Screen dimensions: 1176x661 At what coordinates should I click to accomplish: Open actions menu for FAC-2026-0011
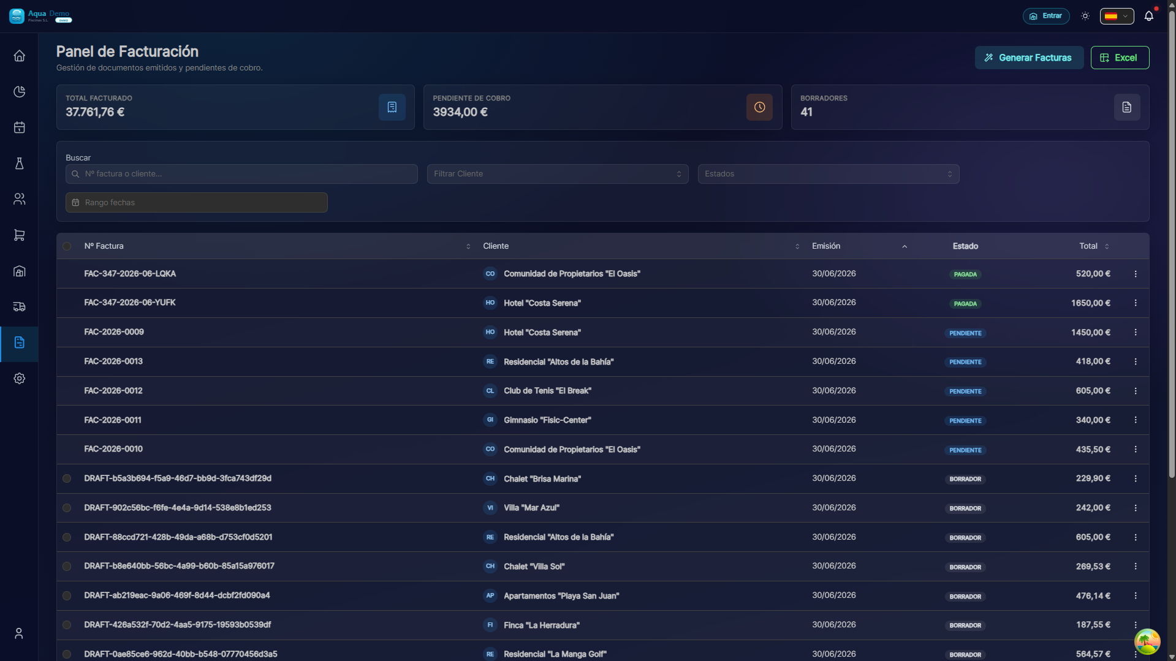(x=1135, y=420)
